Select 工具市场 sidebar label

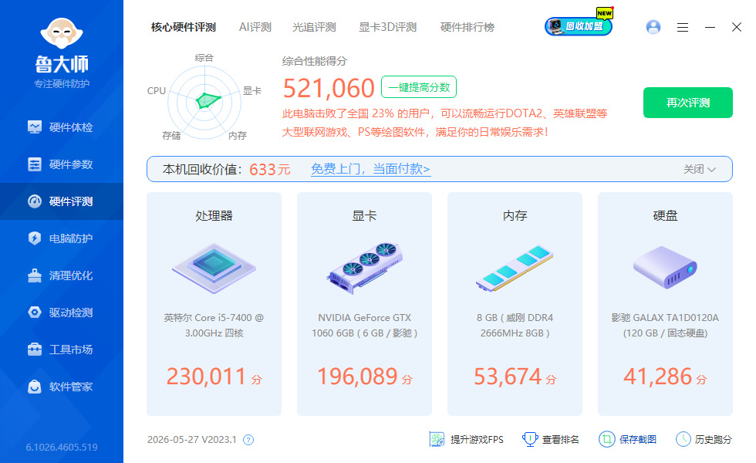tap(71, 349)
